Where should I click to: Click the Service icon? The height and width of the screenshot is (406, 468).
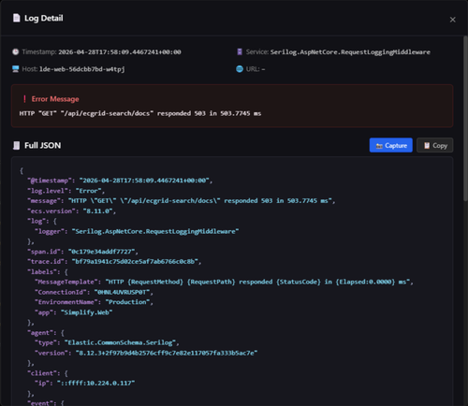[240, 51]
